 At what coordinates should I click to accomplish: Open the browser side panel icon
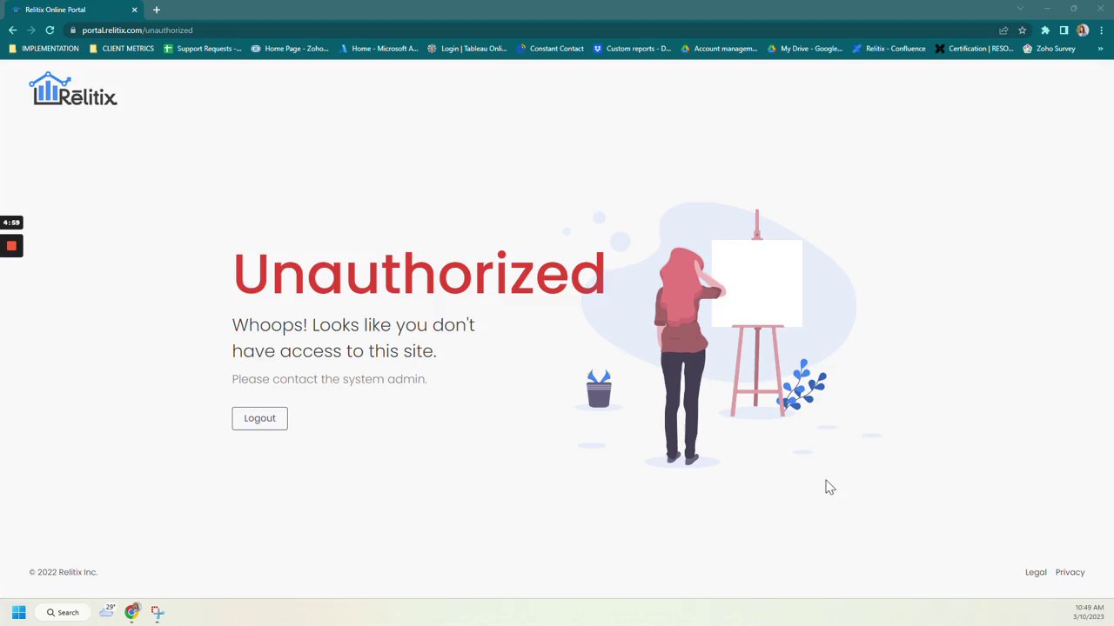tap(1064, 30)
